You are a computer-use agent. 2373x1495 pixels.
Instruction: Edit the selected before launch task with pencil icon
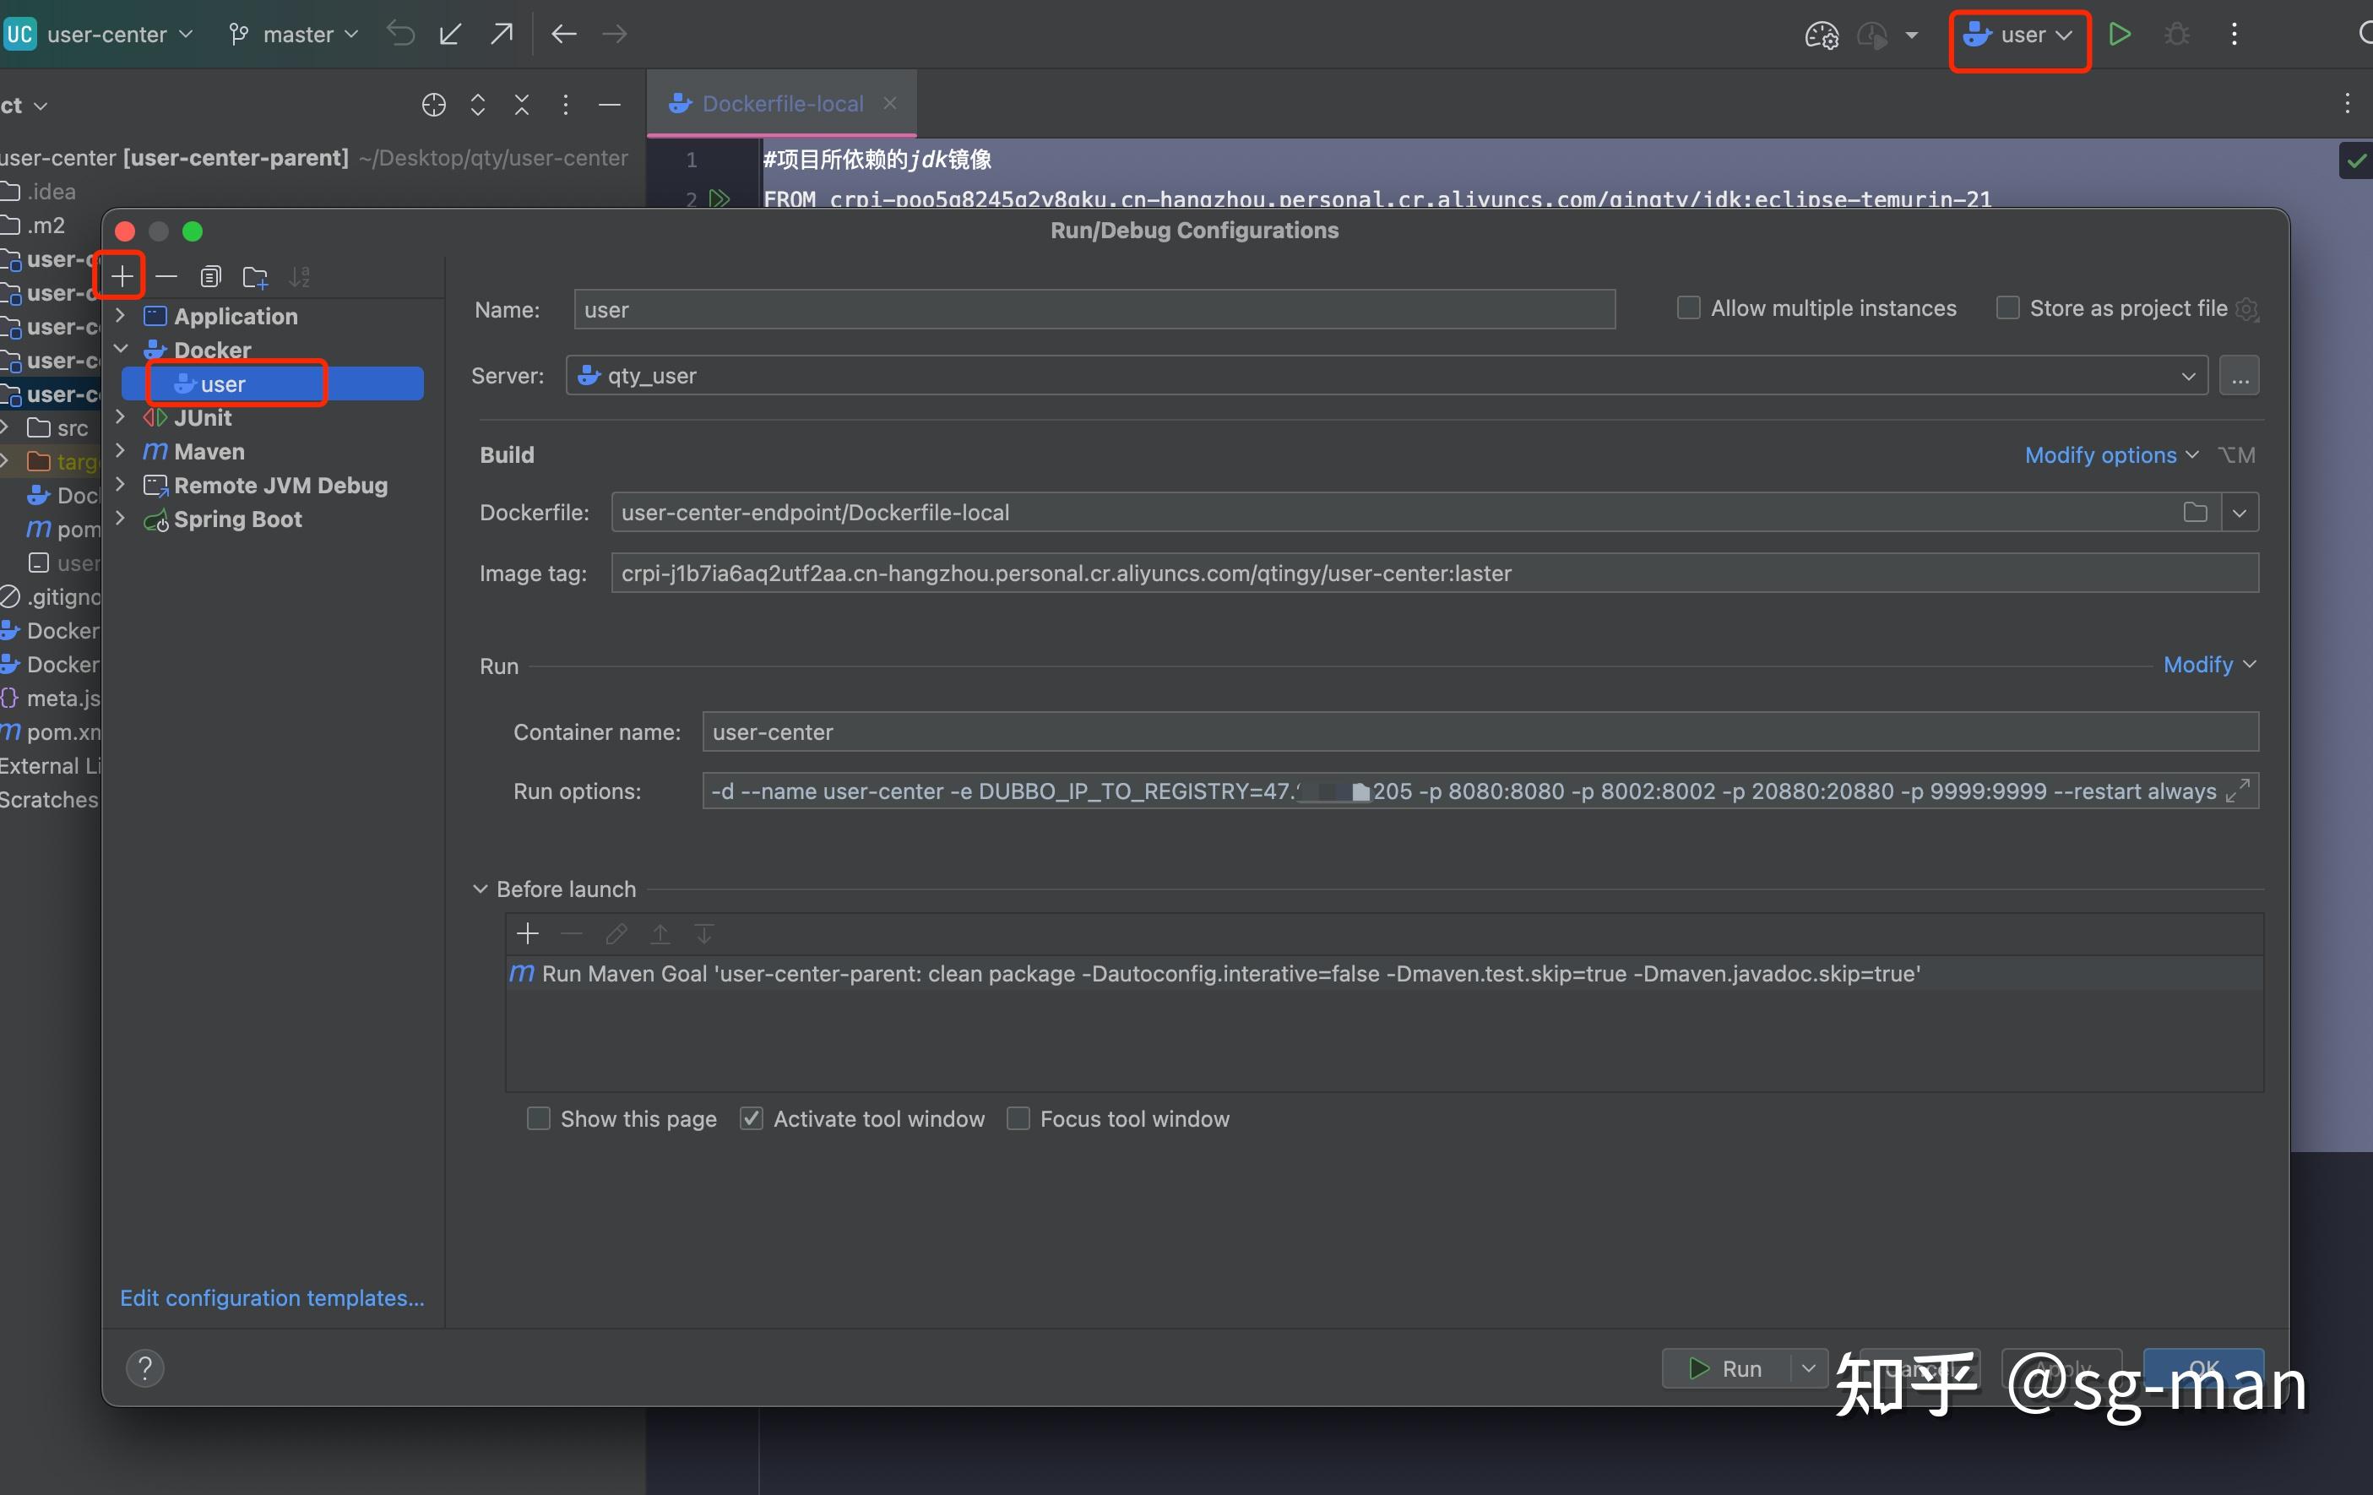[617, 933]
